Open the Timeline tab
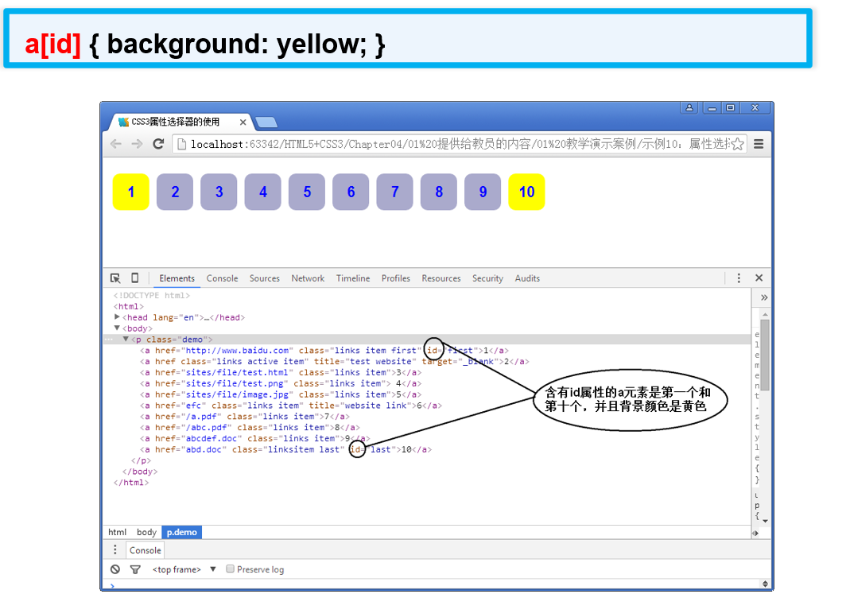Screen dimensions: 850x594 tap(353, 278)
